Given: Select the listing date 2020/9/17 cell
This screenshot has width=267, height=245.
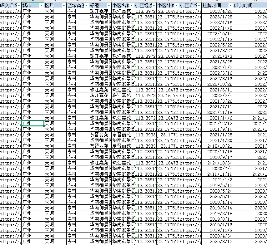Looking at the screenshot, I should pos(217,157).
